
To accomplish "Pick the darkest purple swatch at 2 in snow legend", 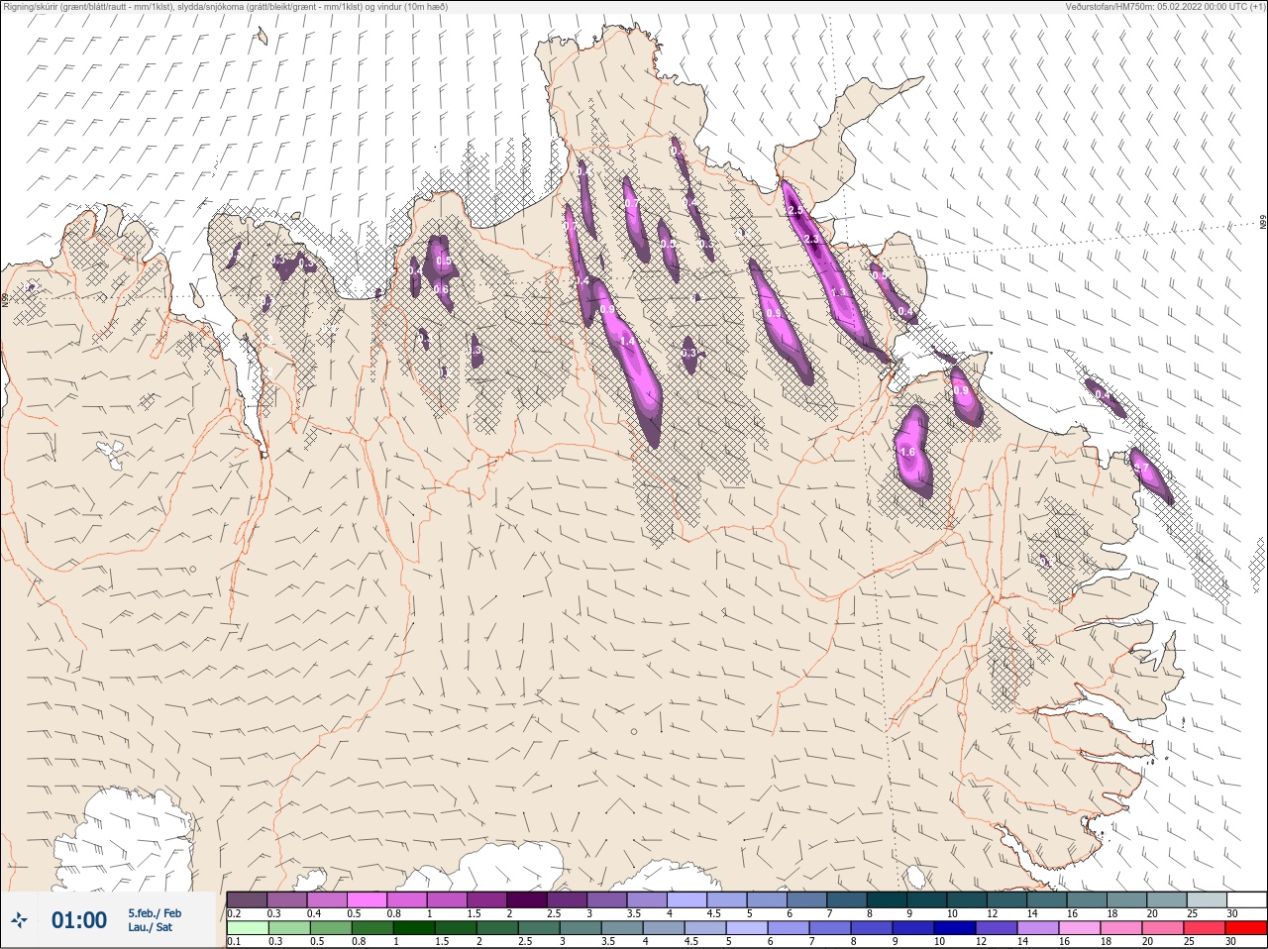I will click(527, 899).
